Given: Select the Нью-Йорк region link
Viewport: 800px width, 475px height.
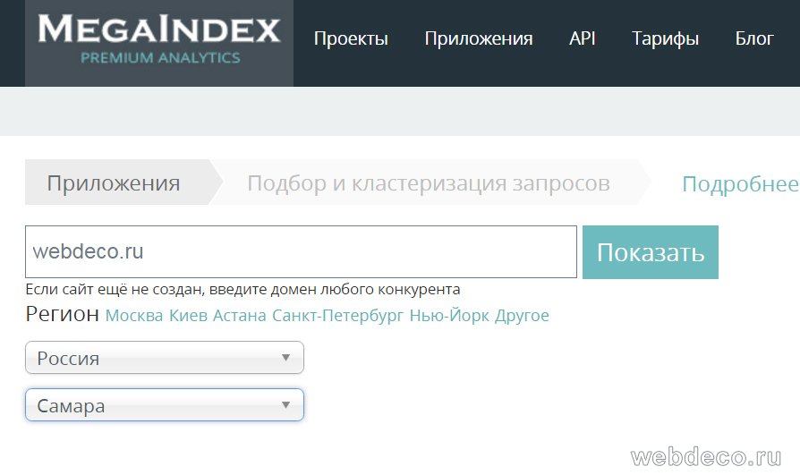Looking at the screenshot, I should coord(449,316).
